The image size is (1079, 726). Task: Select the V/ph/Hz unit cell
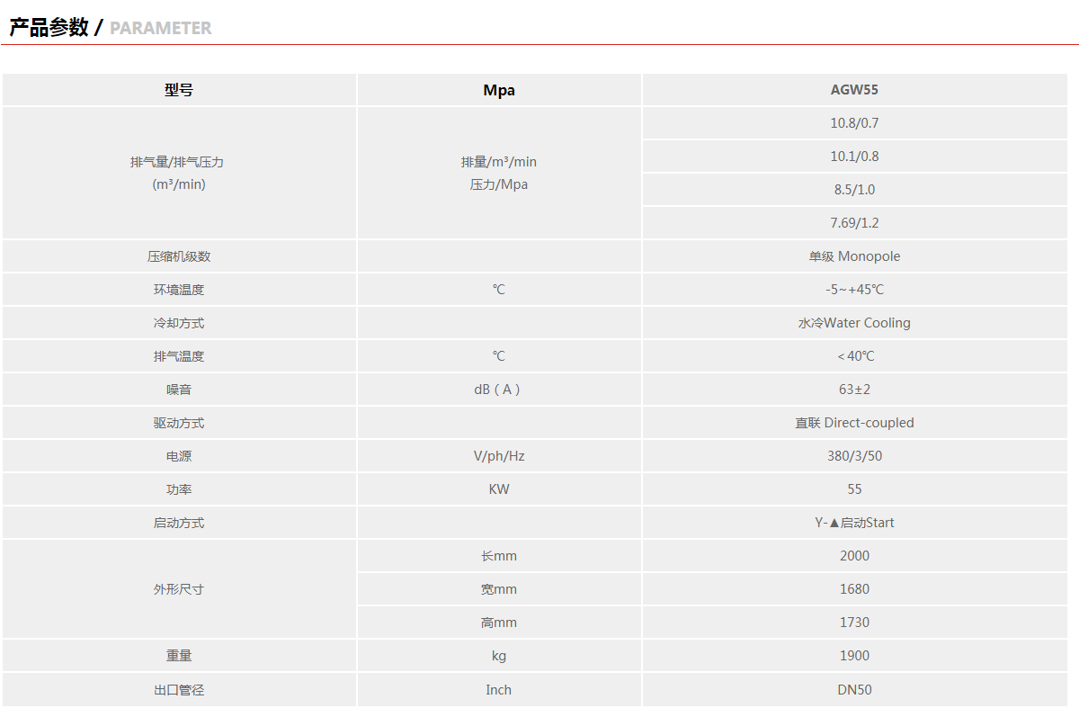[x=499, y=456]
